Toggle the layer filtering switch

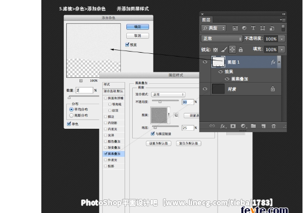coord(283,28)
